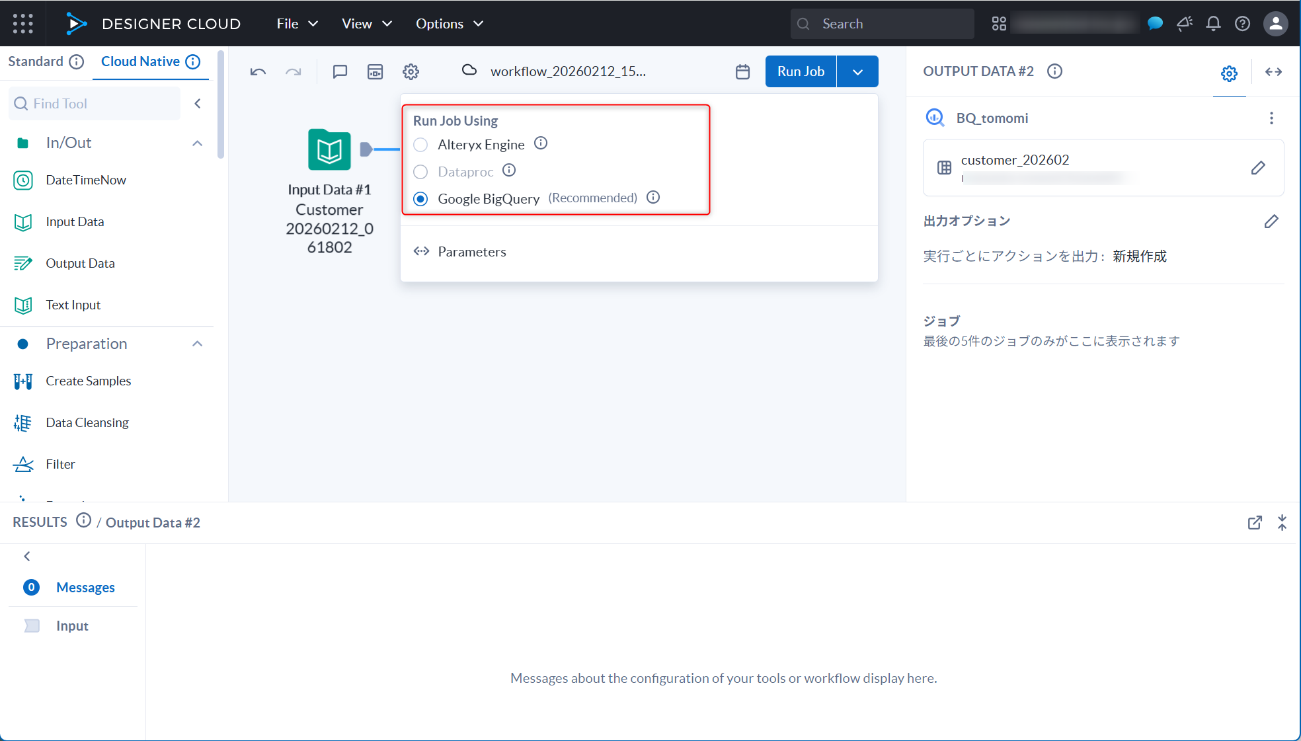Select the Google BigQuery radio button
This screenshot has width=1301, height=741.
(x=420, y=198)
